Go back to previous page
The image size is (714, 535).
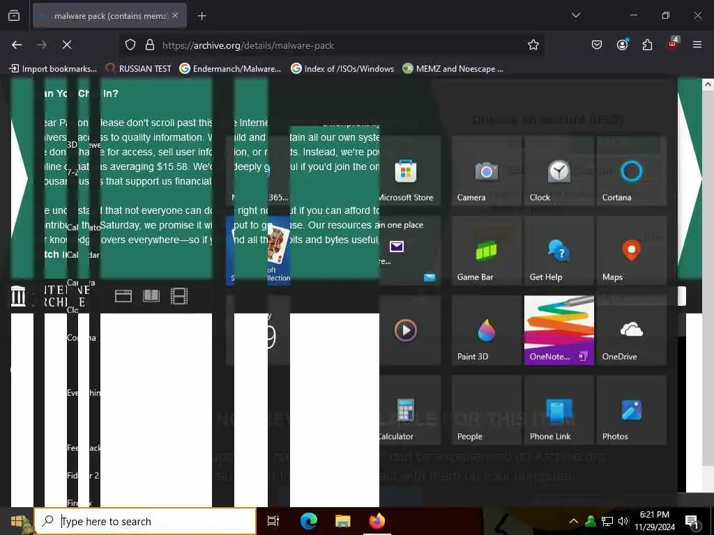17,45
